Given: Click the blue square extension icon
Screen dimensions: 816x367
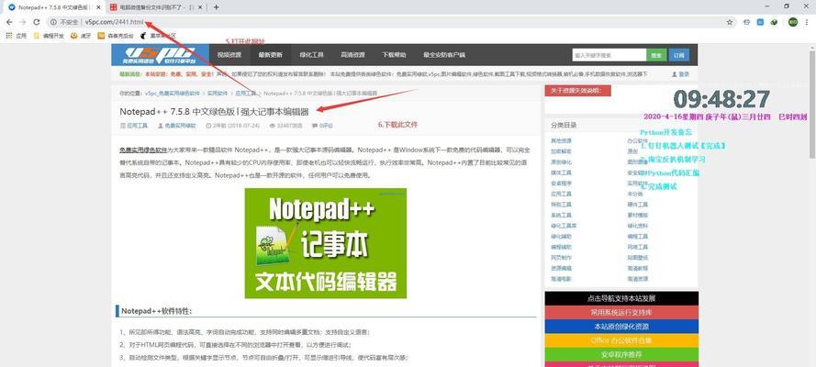Looking at the screenshot, I should (x=760, y=22).
